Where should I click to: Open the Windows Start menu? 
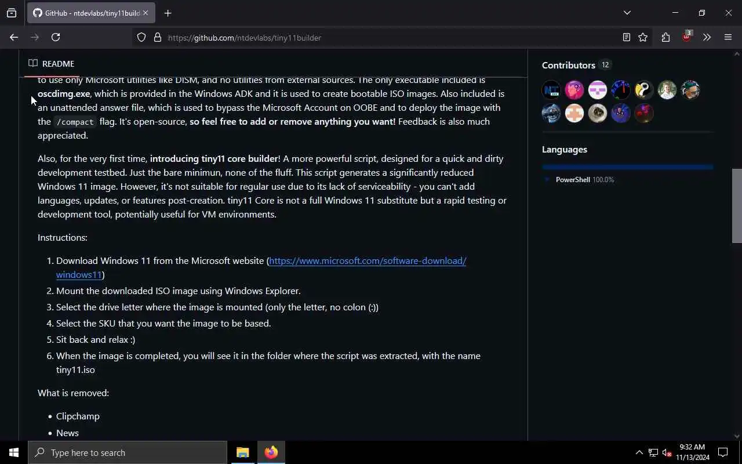click(x=14, y=452)
